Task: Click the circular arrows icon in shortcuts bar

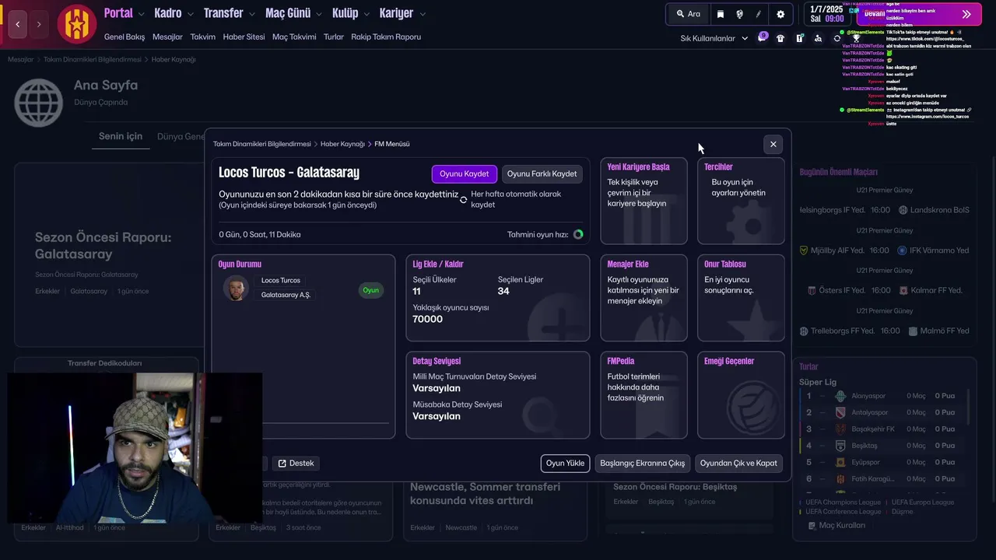Action: tap(837, 38)
